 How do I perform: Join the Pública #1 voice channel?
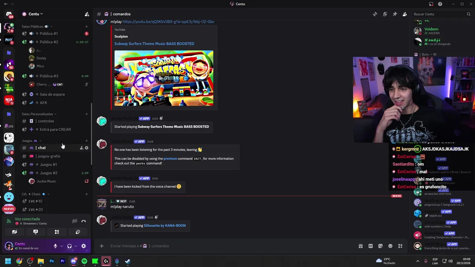click(49, 33)
